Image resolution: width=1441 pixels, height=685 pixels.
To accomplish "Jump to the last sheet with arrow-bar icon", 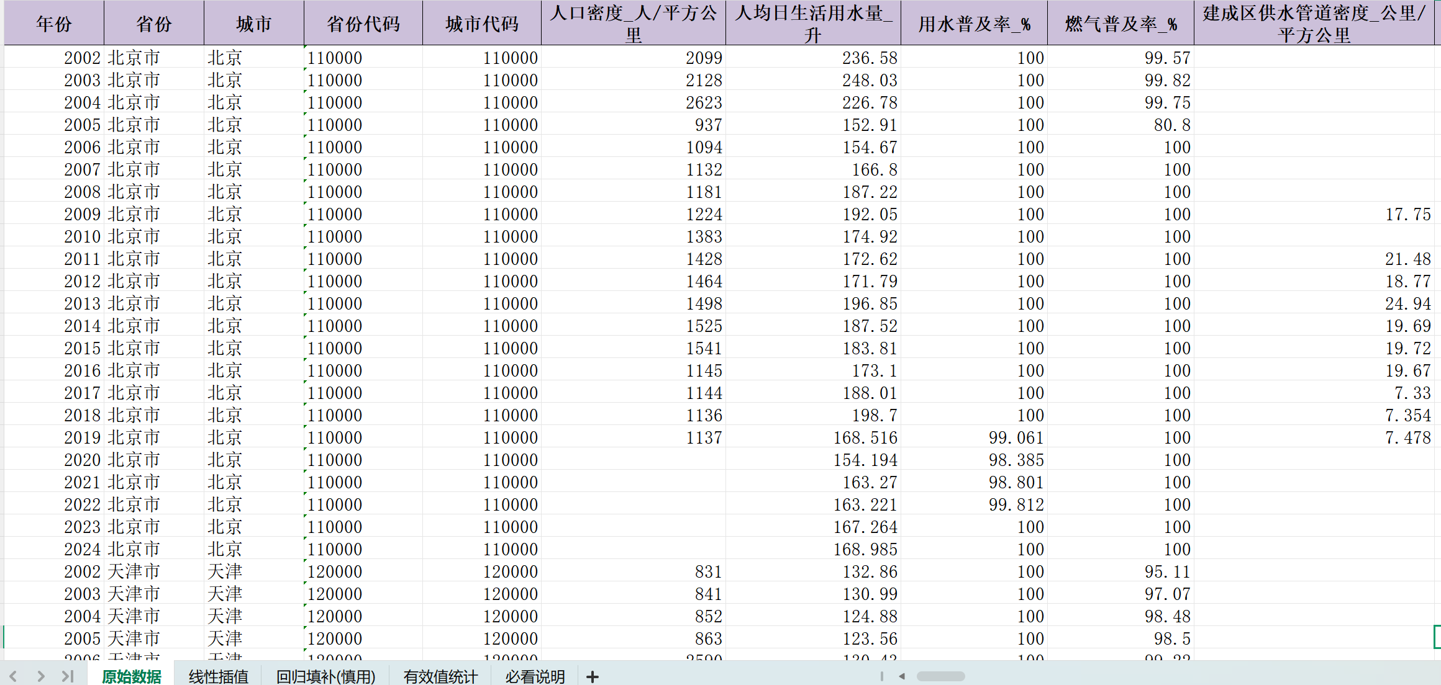I will [x=68, y=676].
